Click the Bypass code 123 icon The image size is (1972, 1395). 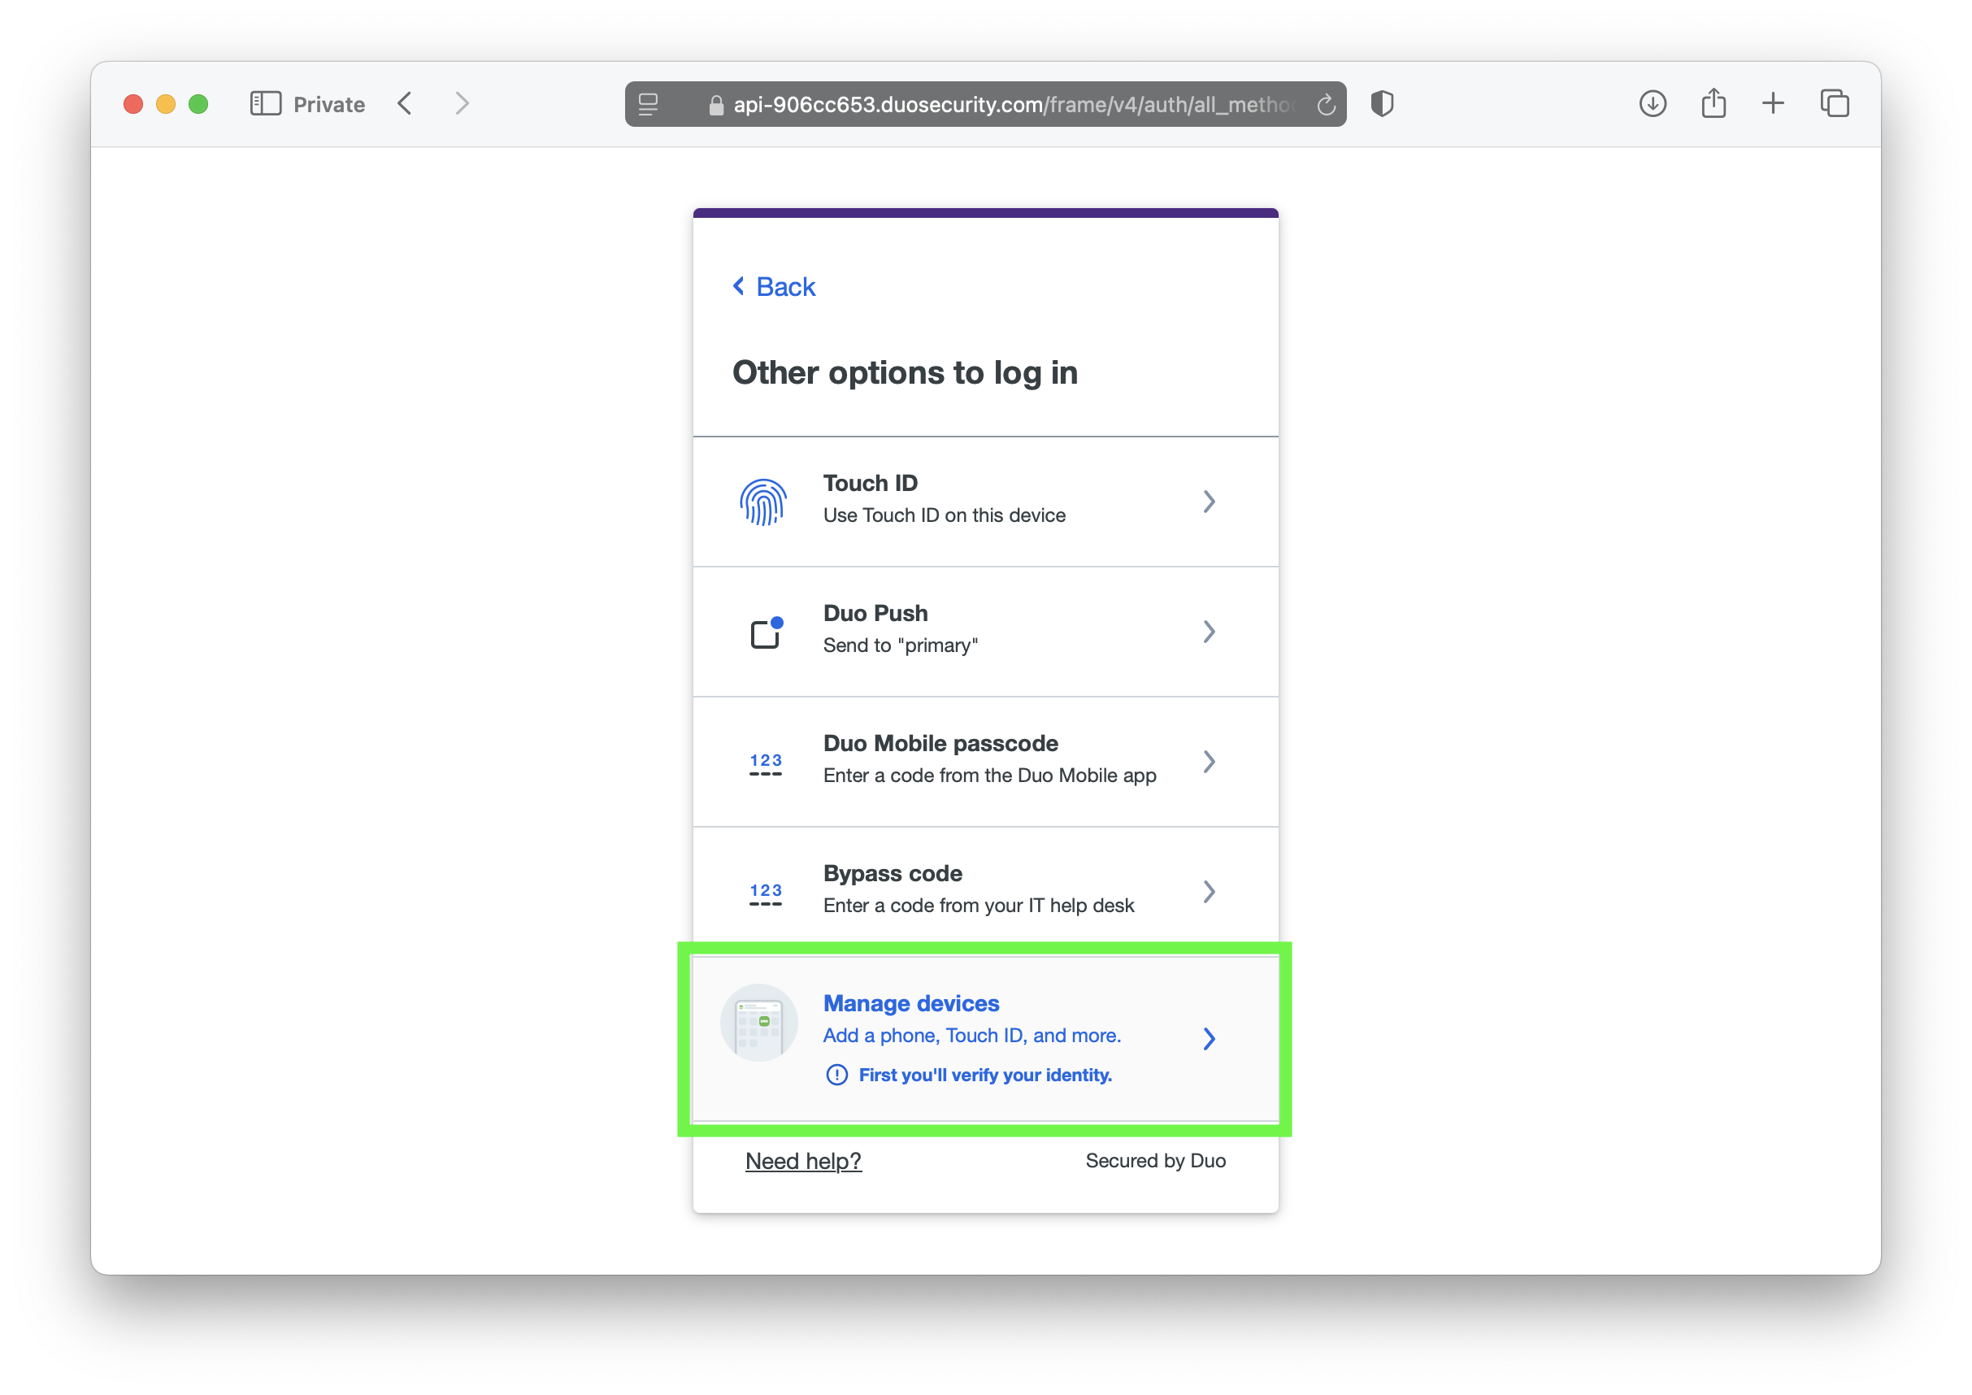[765, 894]
